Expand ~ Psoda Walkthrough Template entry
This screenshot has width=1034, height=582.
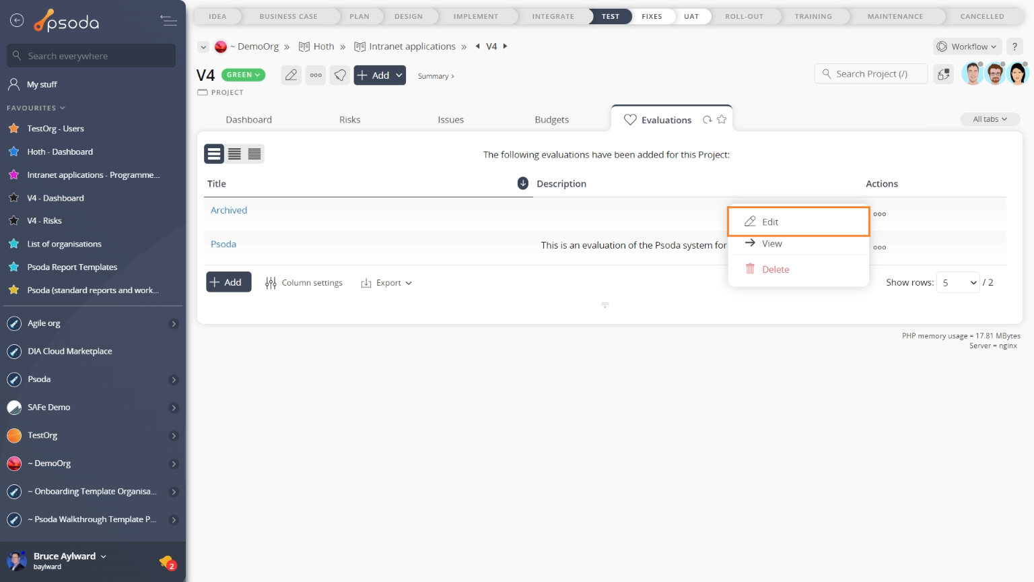[174, 520]
